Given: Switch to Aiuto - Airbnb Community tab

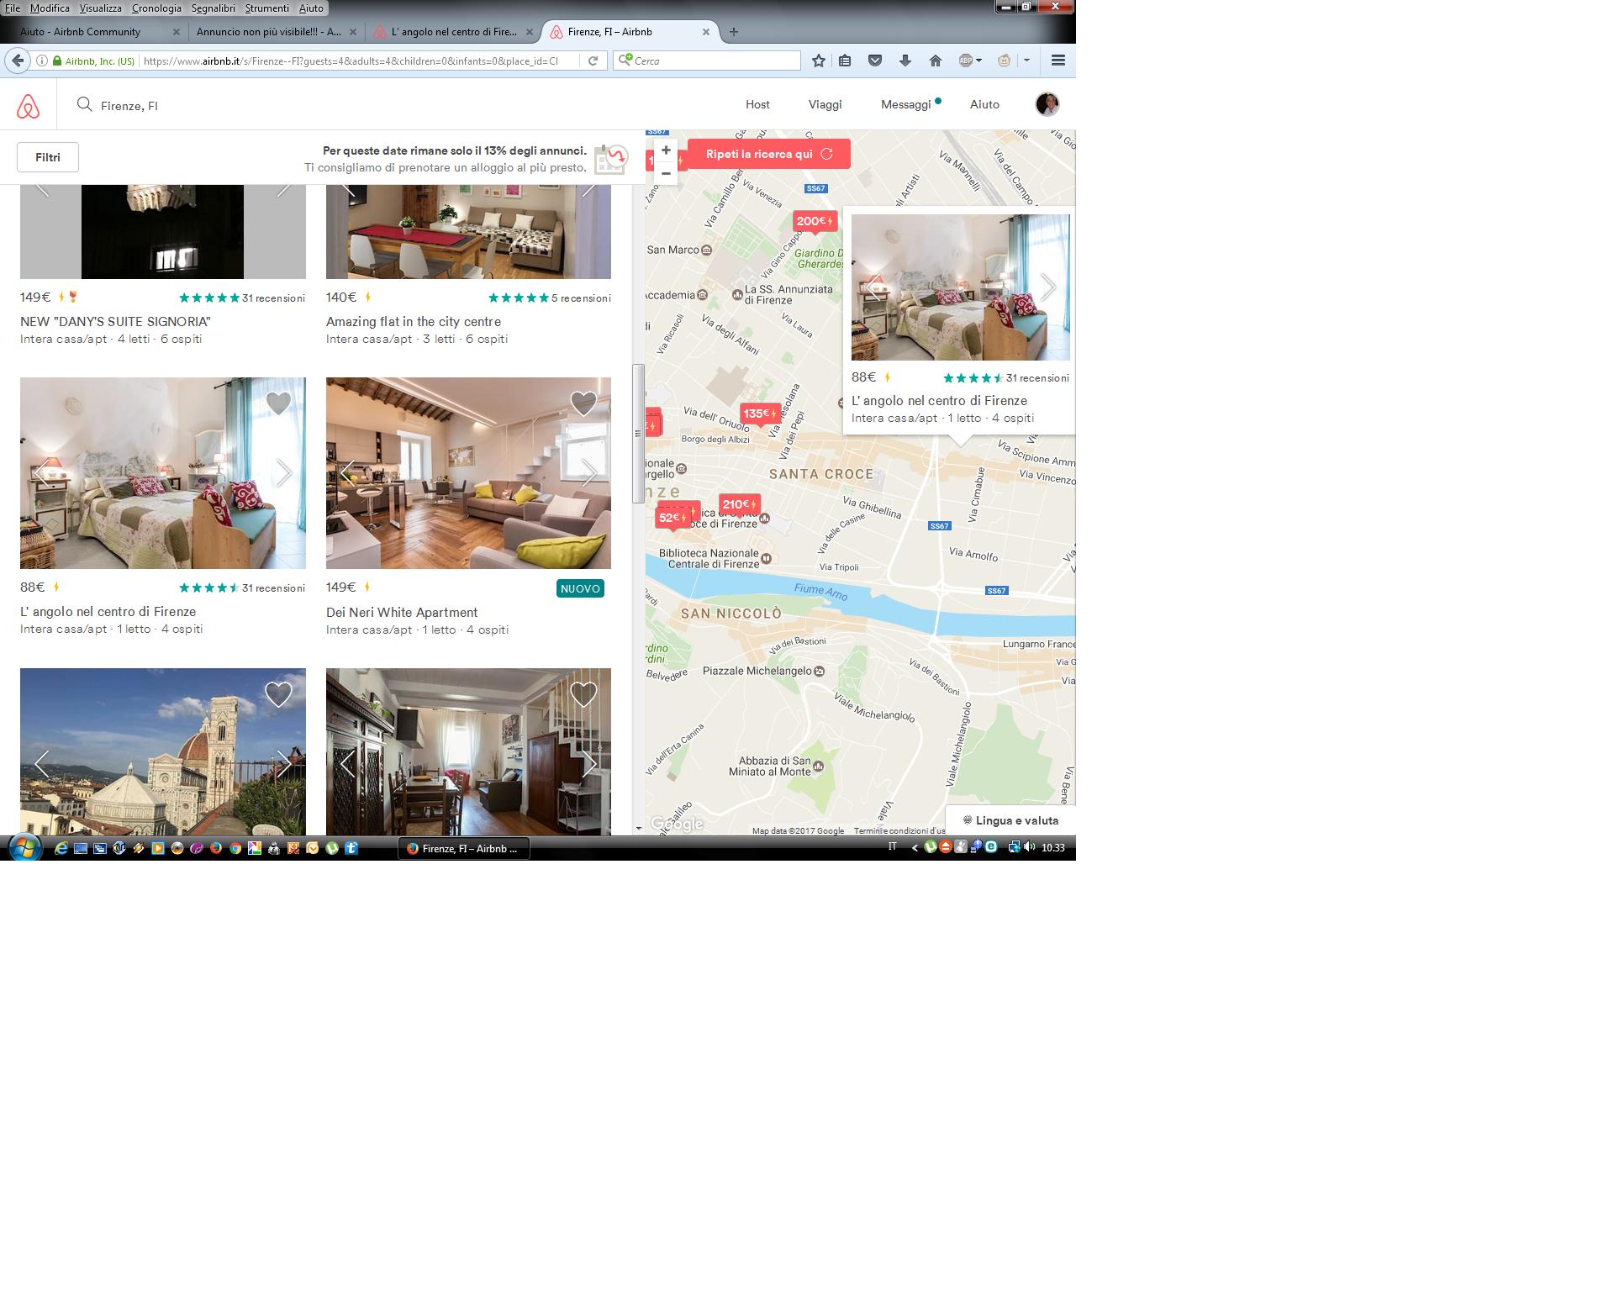Looking at the screenshot, I should 81,32.
